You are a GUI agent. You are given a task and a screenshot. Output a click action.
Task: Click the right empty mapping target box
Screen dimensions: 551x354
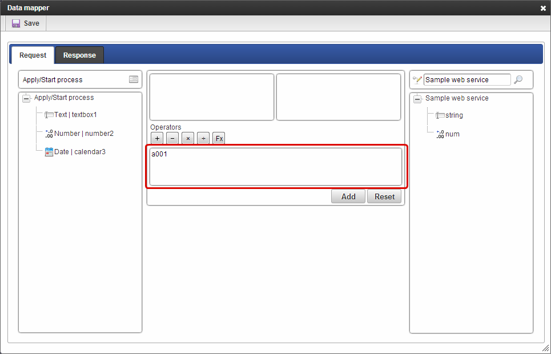click(x=339, y=97)
